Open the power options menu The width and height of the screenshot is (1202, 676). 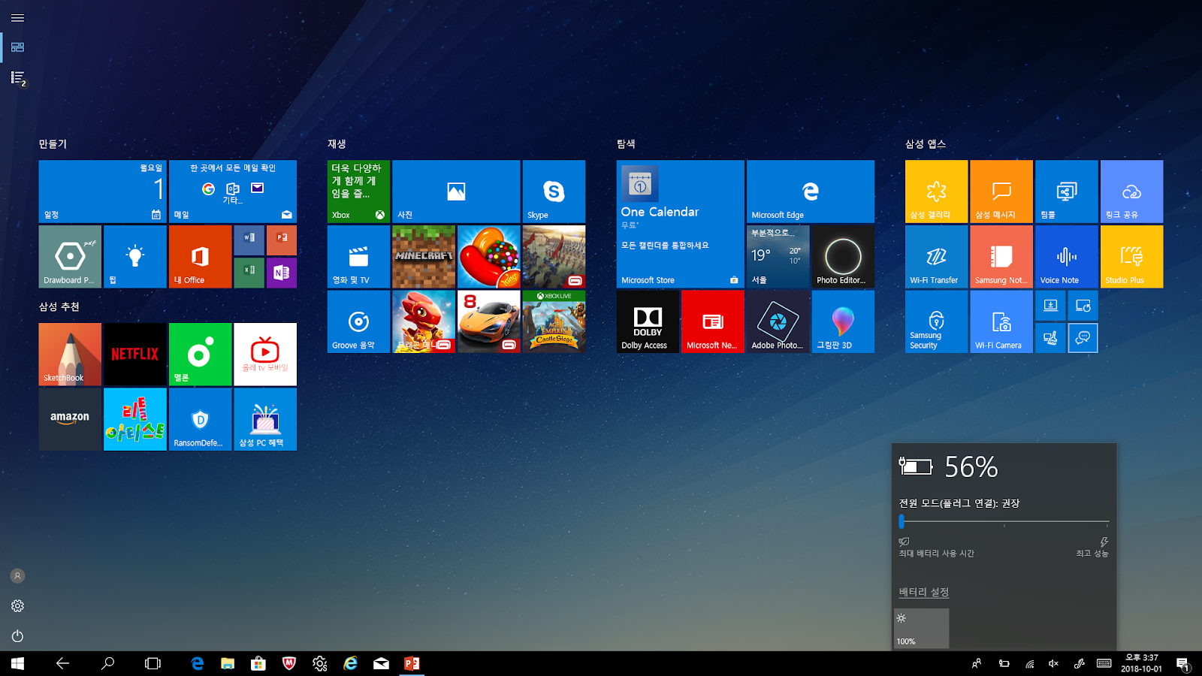pos(17,636)
